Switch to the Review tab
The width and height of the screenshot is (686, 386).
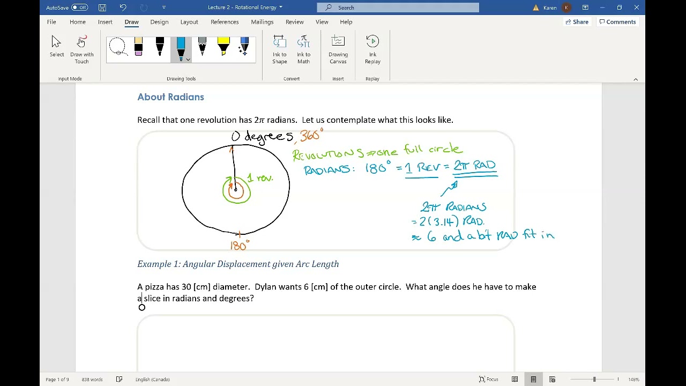[x=294, y=22]
